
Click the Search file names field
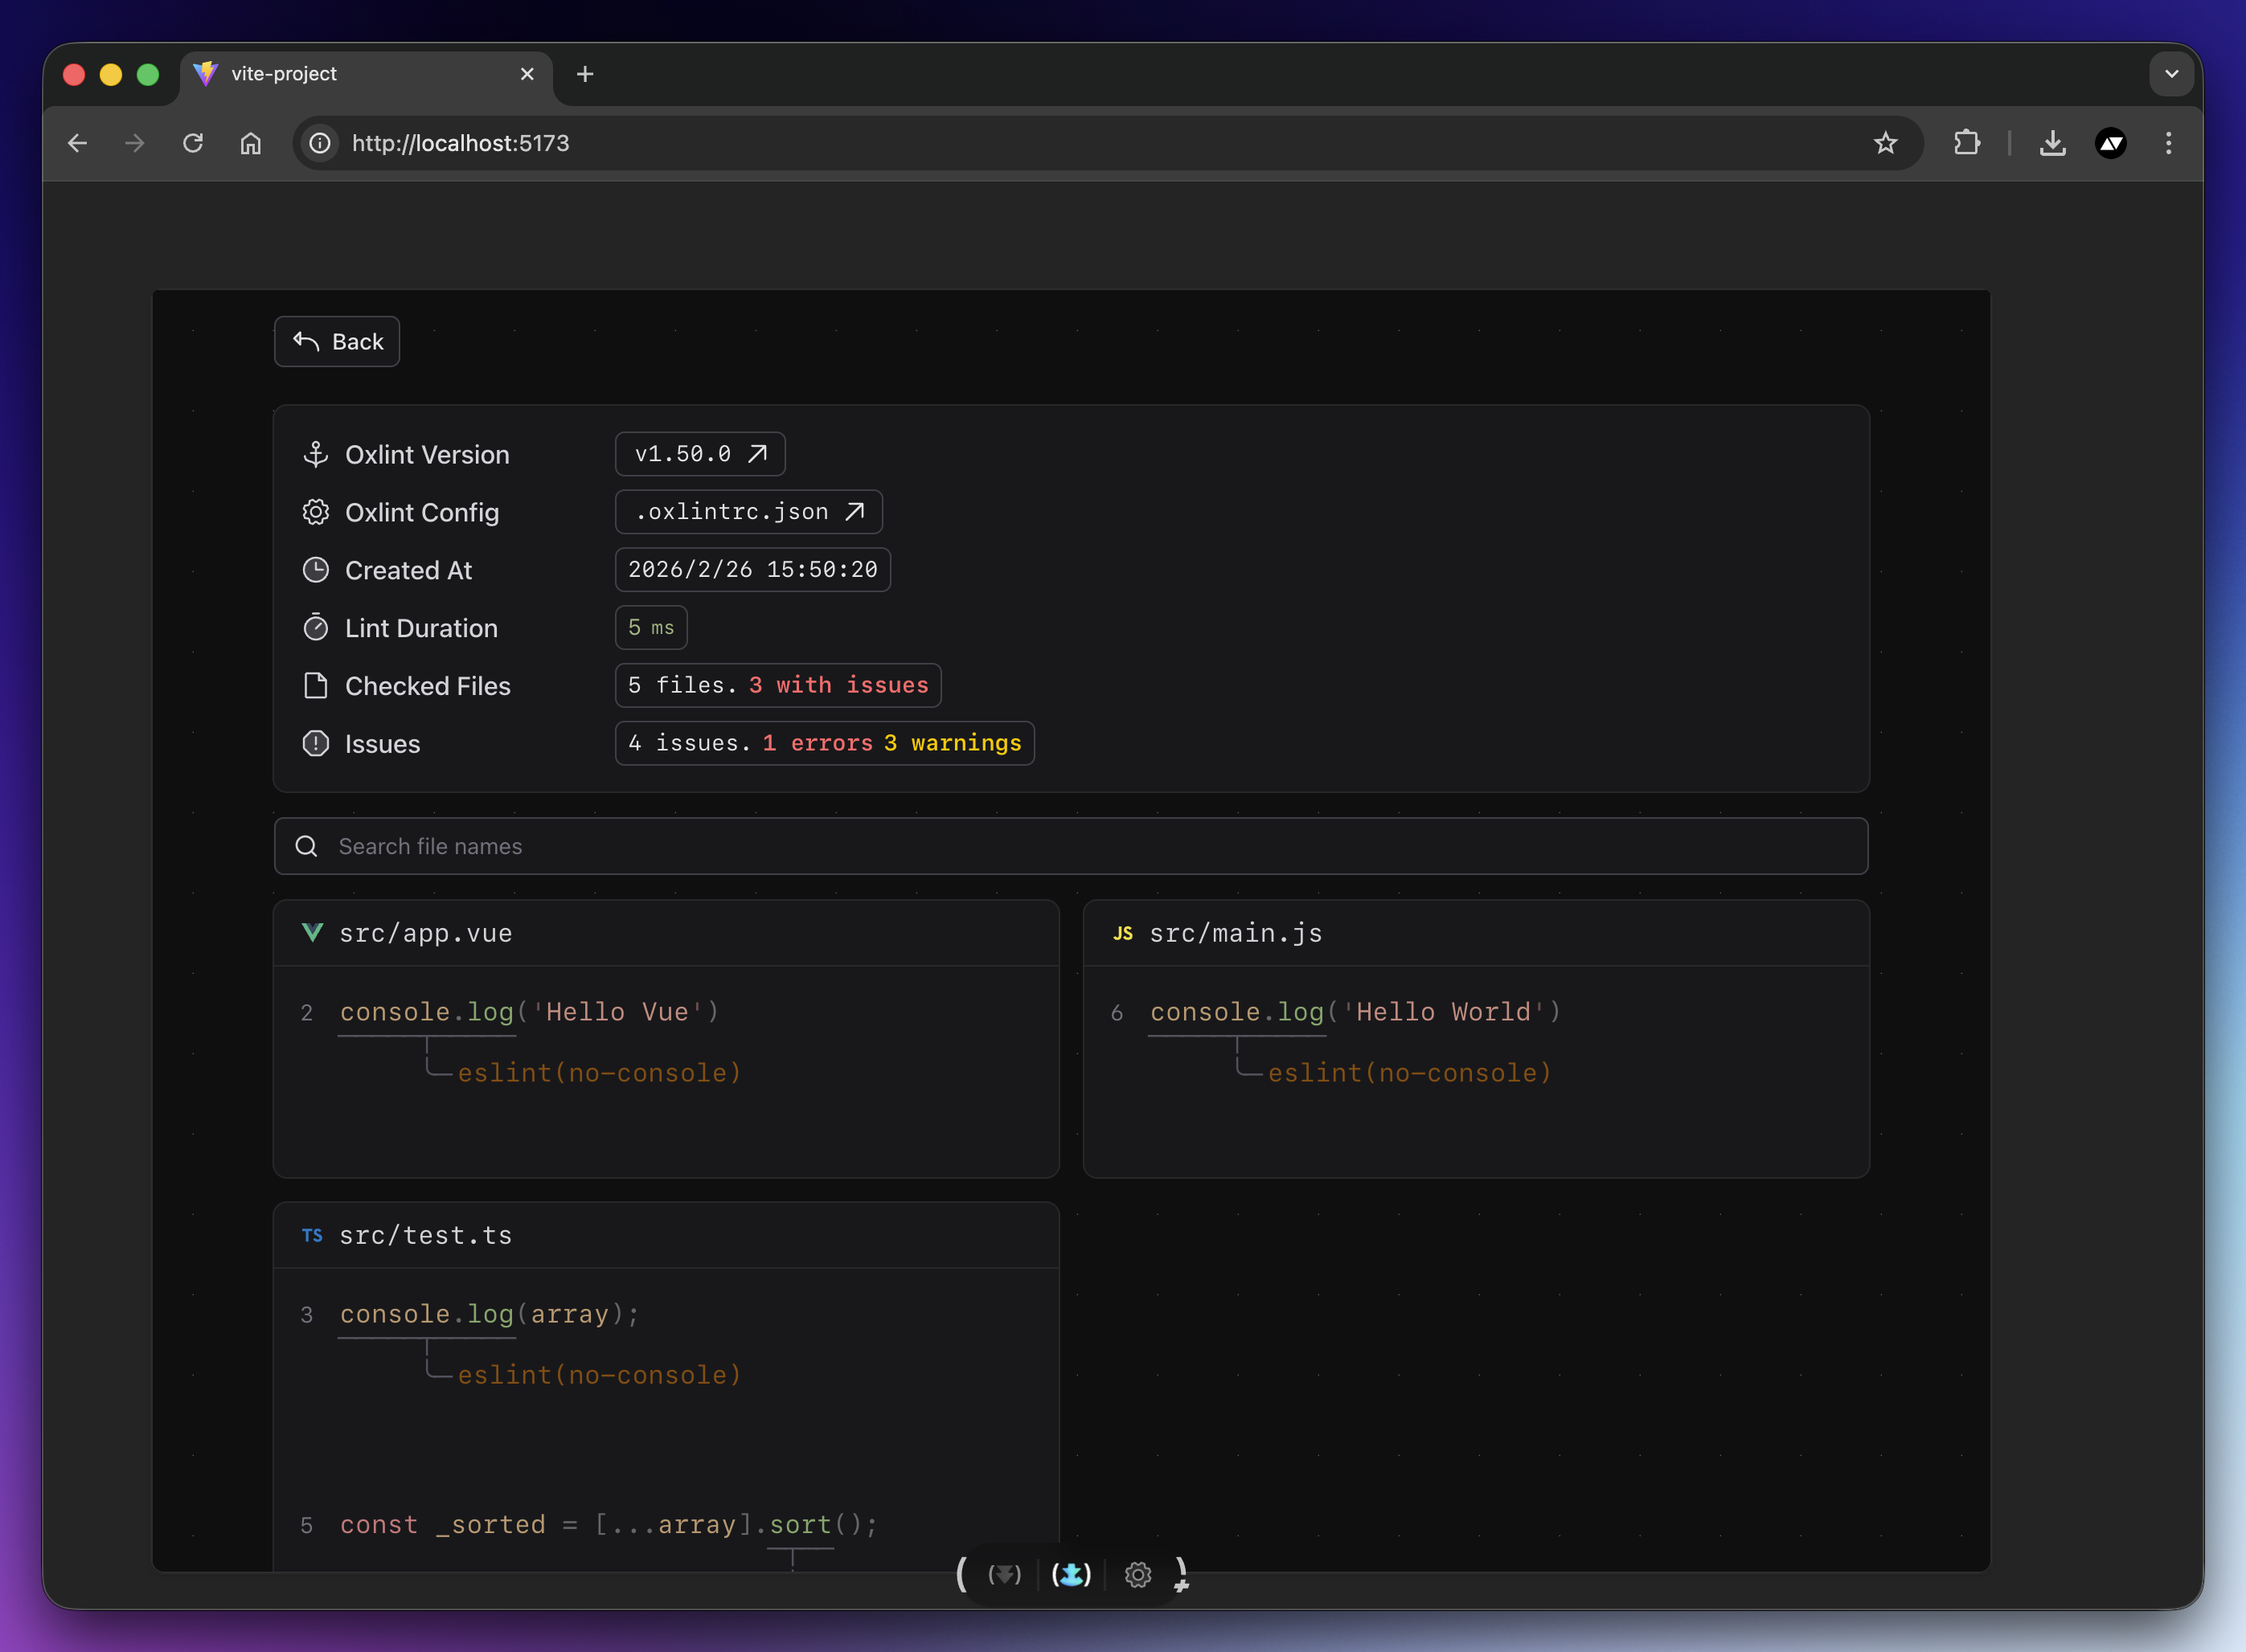coord(1071,846)
